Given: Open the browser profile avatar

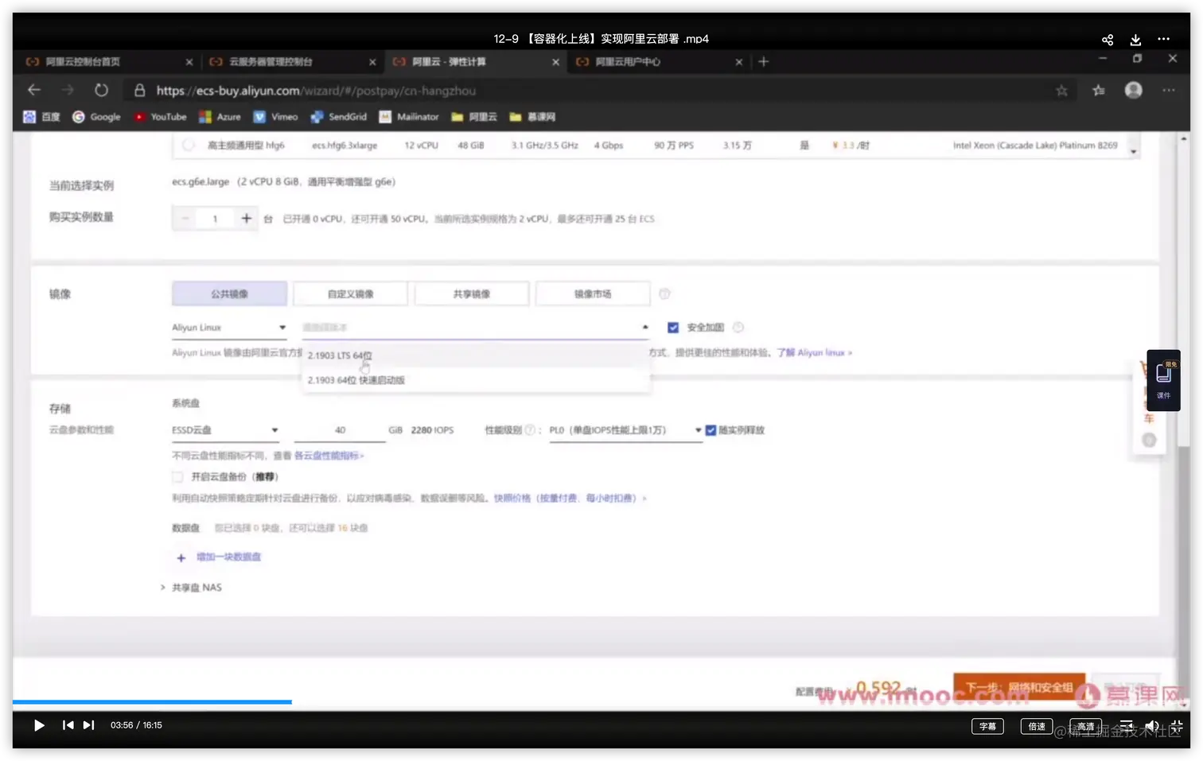Looking at the screenshot, I should click(x=1134, y=90).
